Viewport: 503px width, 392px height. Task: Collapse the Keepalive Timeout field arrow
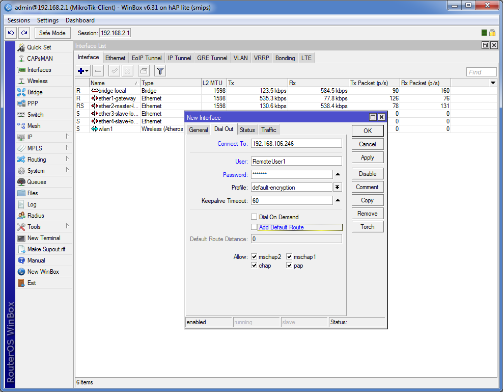[337, 201]
